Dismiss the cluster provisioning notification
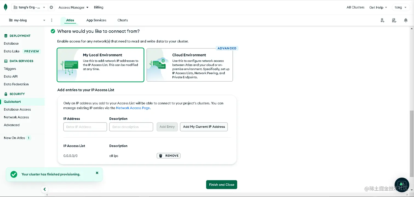 pos(97,173)
